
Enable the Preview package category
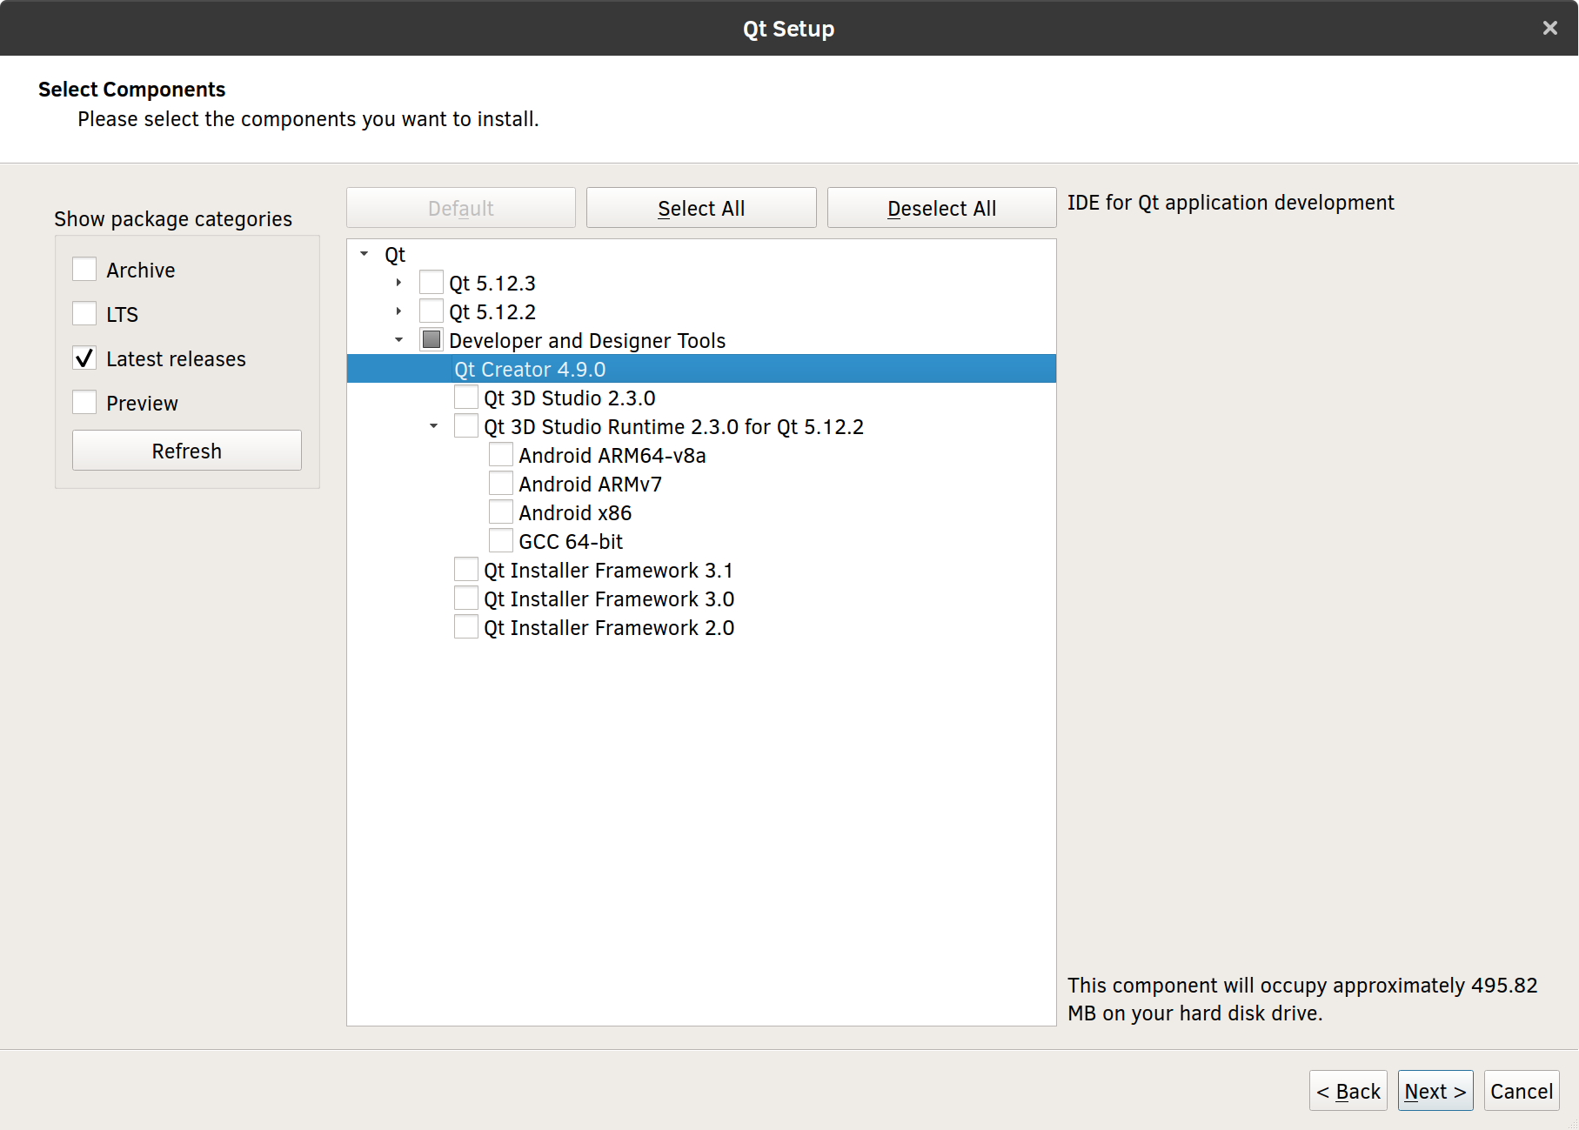(84, 402)
